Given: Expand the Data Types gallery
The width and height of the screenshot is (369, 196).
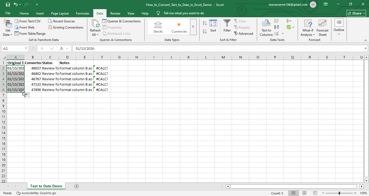Looking at the screenshot, I should coord(193,27).
